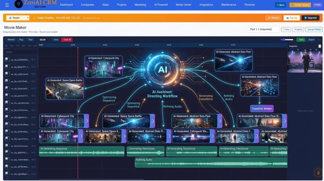Click arrow handle on first Cyberpunk City clip
This screenshot has width=324, height=181.
(x=87, y=121)
